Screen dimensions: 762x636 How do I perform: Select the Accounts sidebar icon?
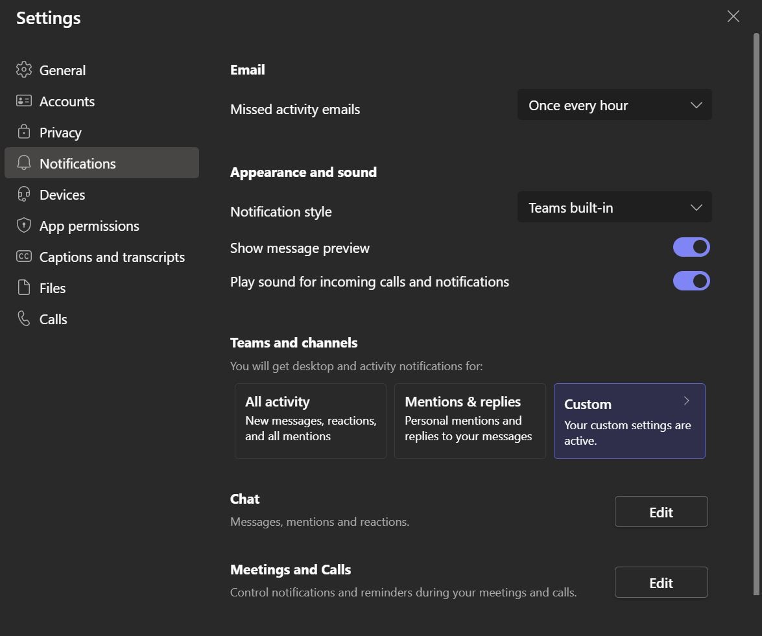point(24,101)
